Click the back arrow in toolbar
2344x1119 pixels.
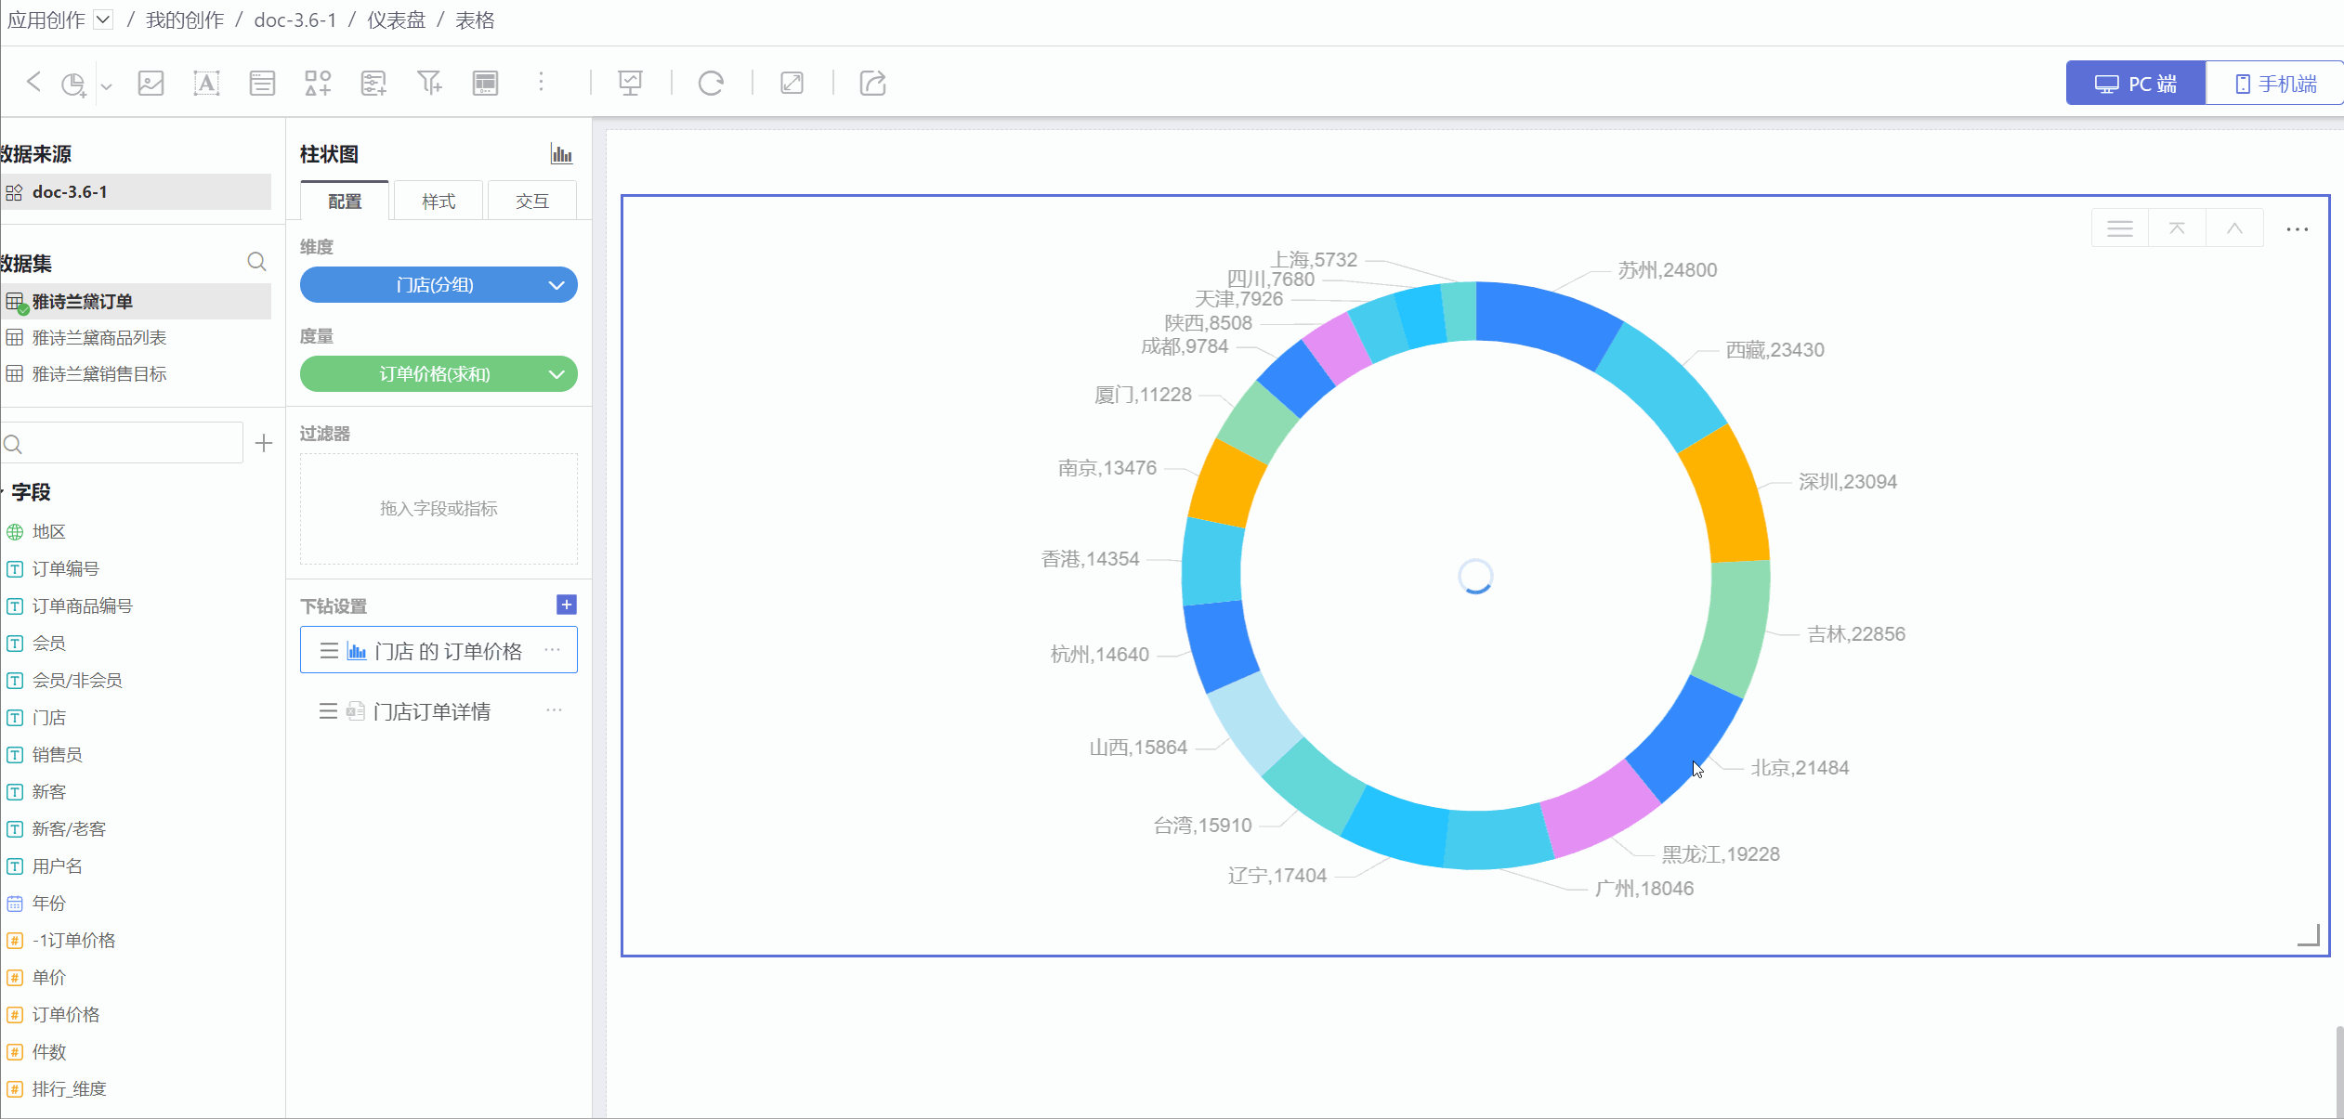coord(33,83)
